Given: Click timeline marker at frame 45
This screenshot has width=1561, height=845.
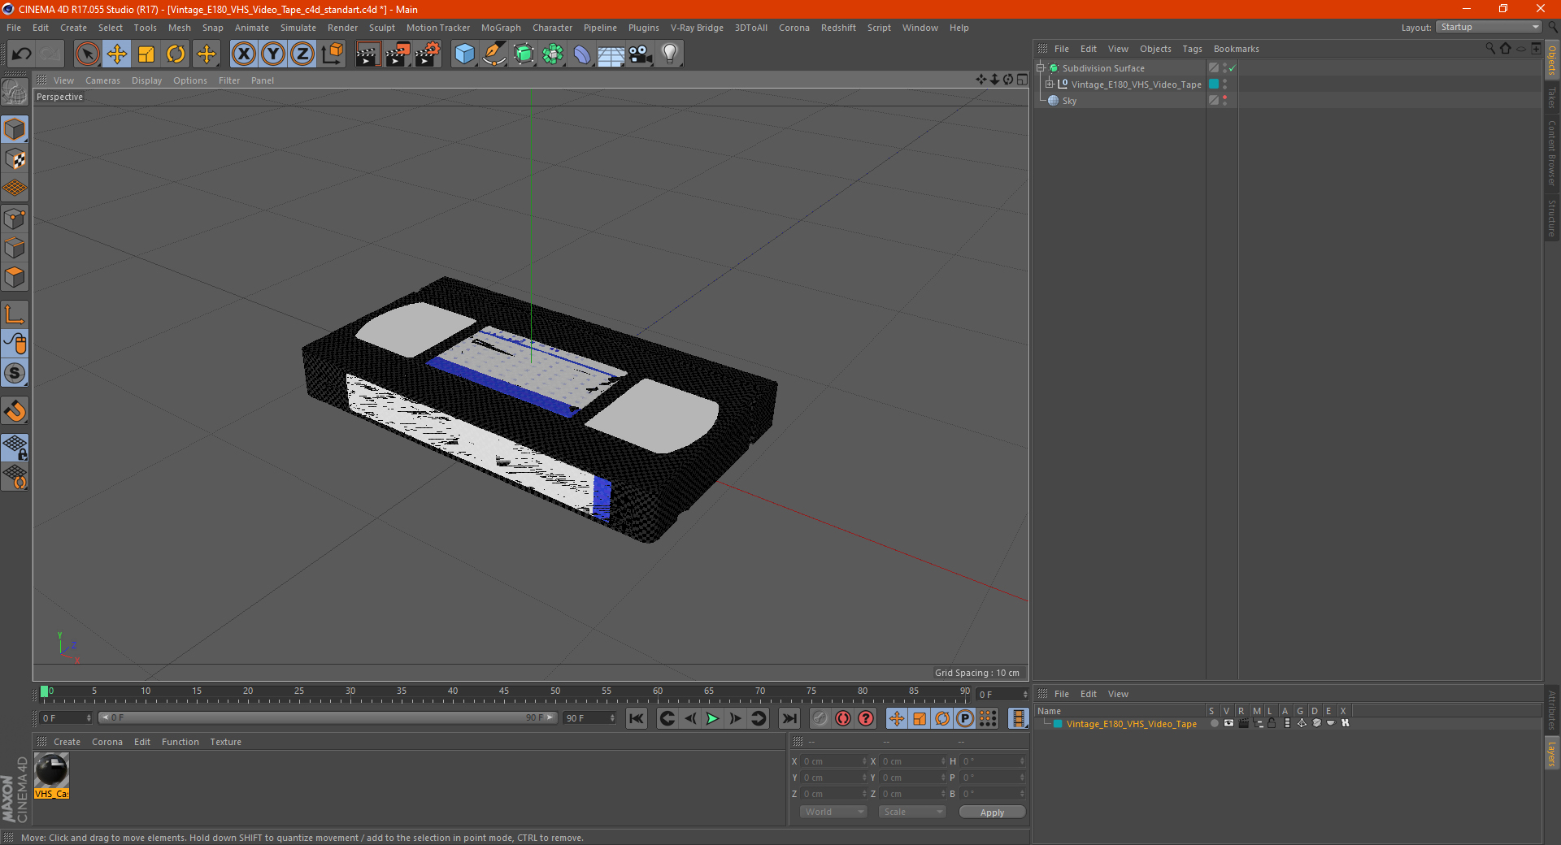Looking at the screenshot, I should click(x=504, y=691).
